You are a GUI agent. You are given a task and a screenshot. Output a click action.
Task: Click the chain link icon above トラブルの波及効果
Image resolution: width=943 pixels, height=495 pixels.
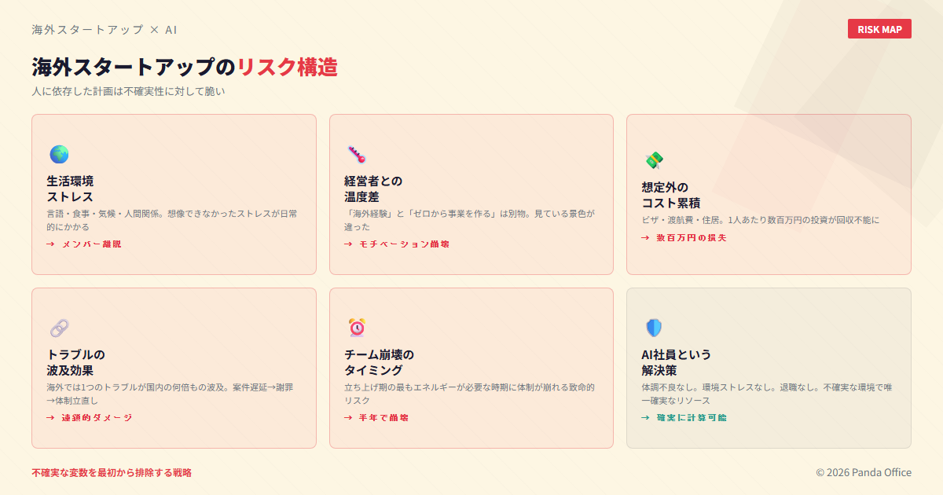click(59, 328)
